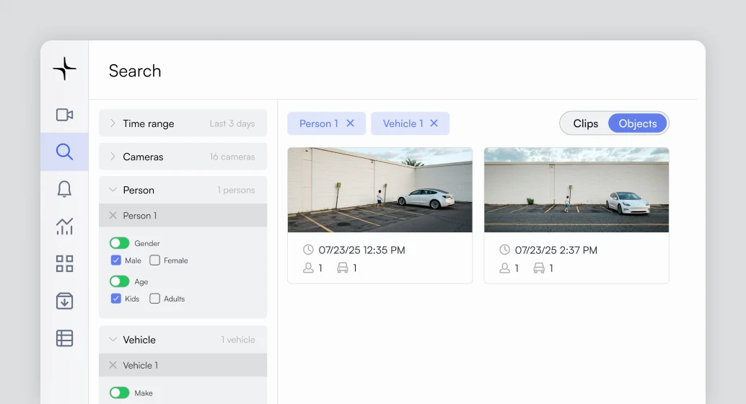
Task: Open the grid dashboard sidebar icon
Action: (64, 263)
